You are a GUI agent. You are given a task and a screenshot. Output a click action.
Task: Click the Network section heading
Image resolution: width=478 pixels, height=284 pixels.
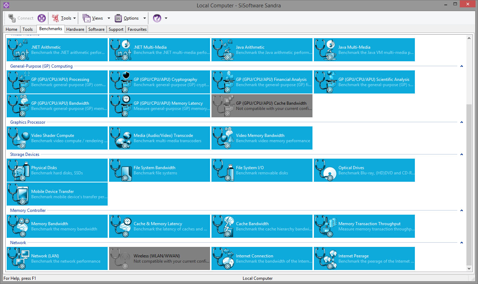click(x=18, y=243)
